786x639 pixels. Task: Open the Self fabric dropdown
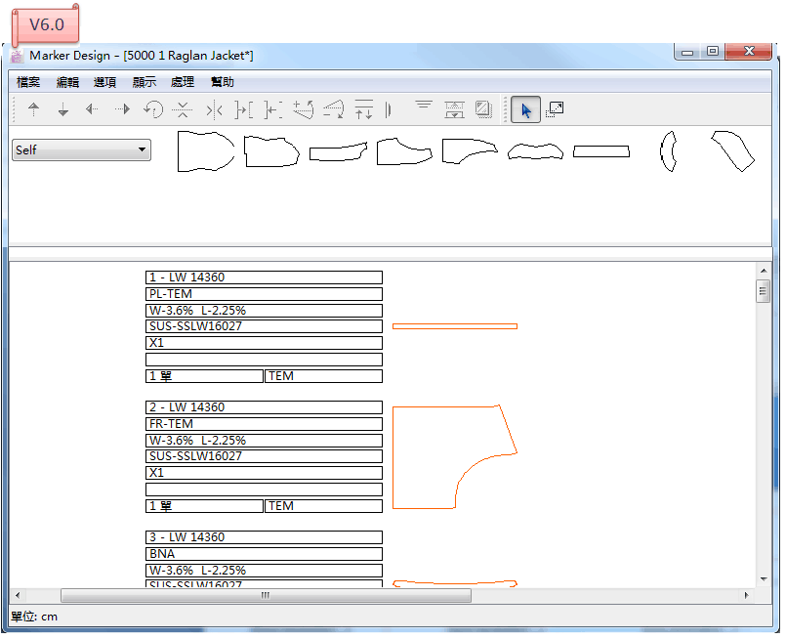81,150
